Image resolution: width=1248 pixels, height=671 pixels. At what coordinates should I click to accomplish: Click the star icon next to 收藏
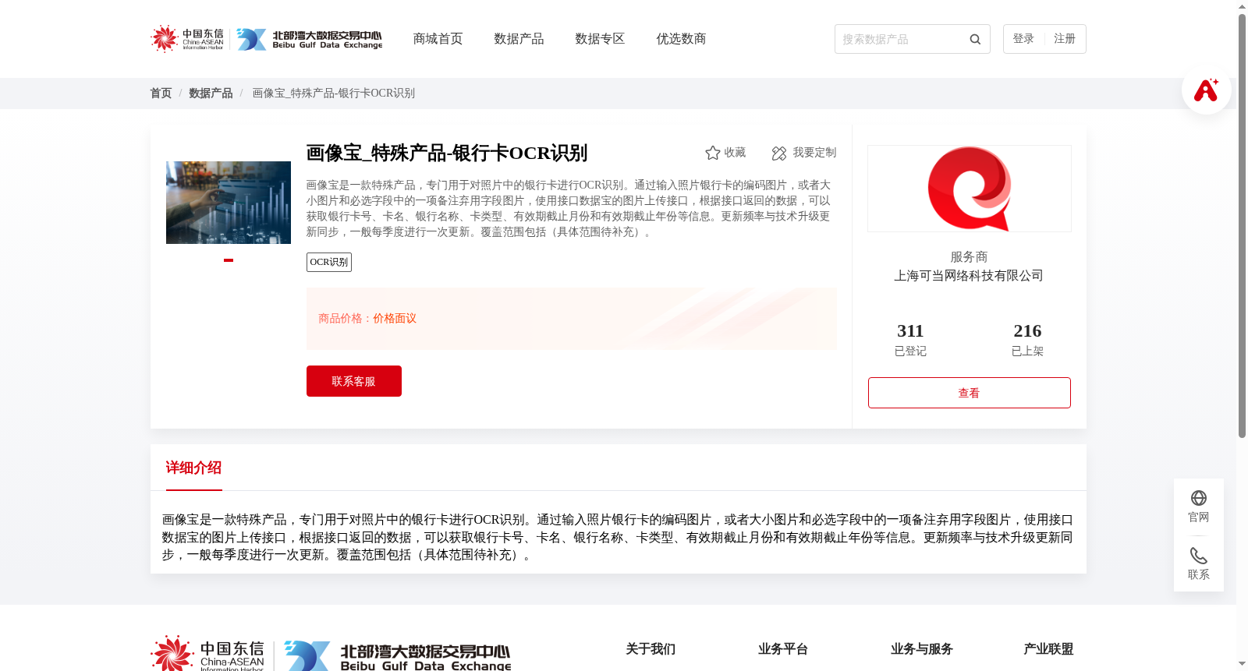(x=712, y=153)
